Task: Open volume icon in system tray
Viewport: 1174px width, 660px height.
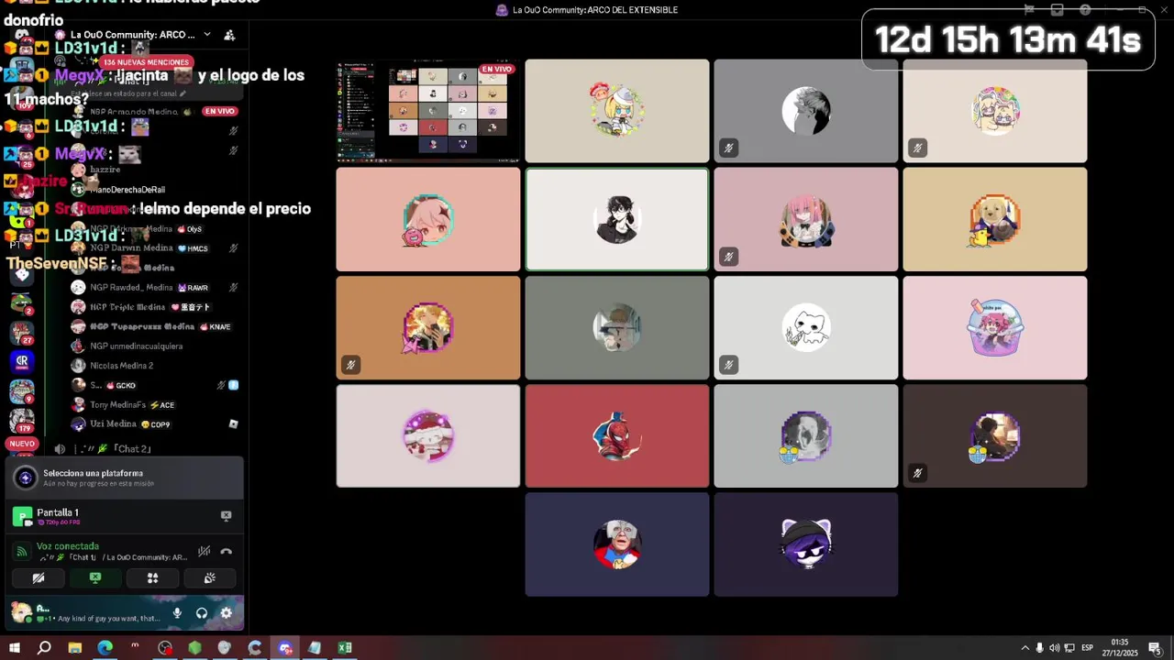Action: point(1055,648)
